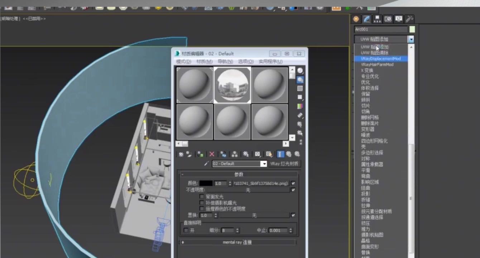Collapse the 参数 rollout
Viewport: 480px width, 258px height.
(238, 174)
